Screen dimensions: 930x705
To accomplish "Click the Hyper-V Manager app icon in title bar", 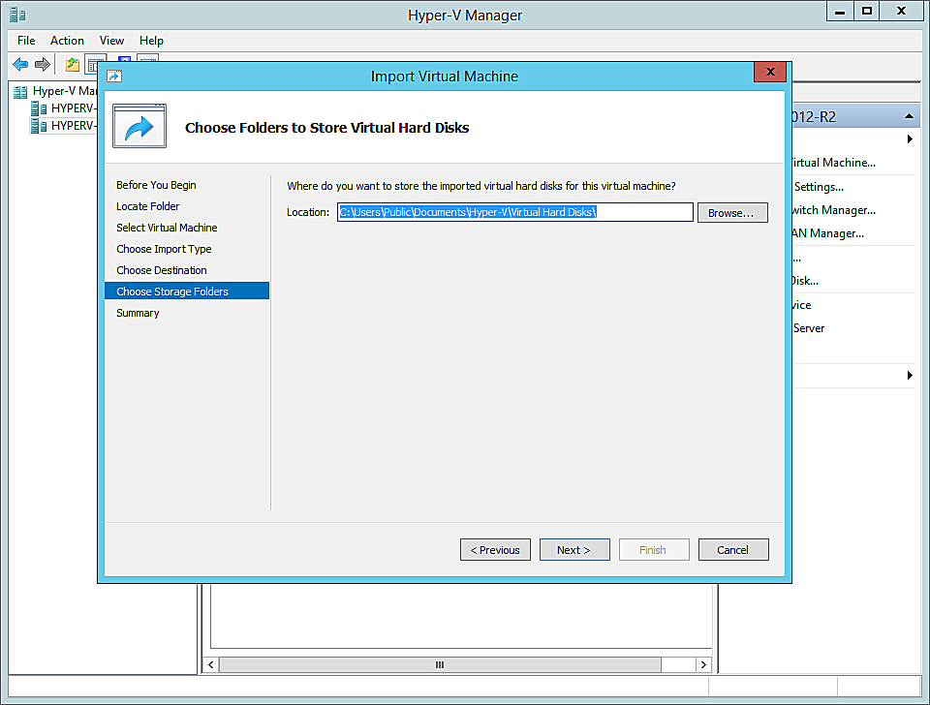I will coord(17,15).
